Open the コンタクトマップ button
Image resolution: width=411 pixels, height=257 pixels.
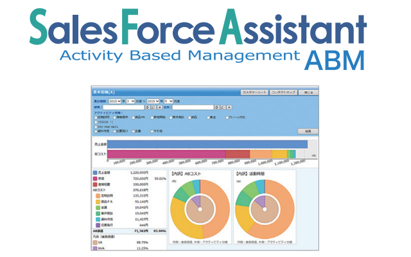283,93
